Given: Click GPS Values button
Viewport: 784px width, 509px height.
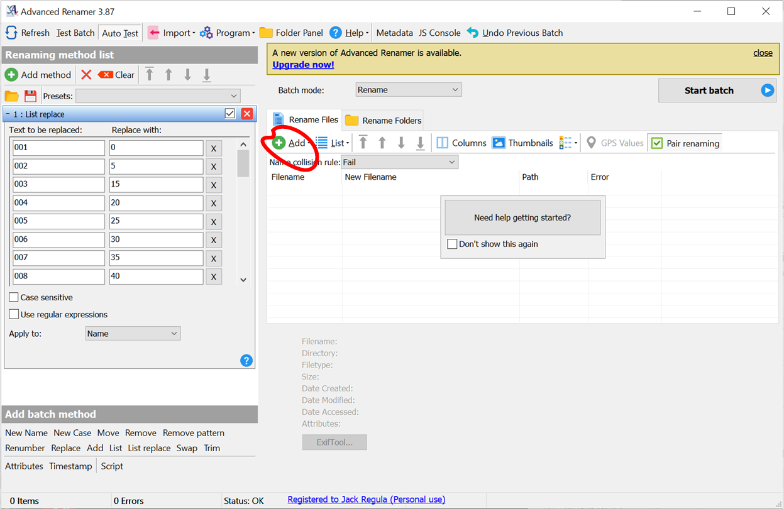Looking at the screenshot, I should [x=614, y=143].
